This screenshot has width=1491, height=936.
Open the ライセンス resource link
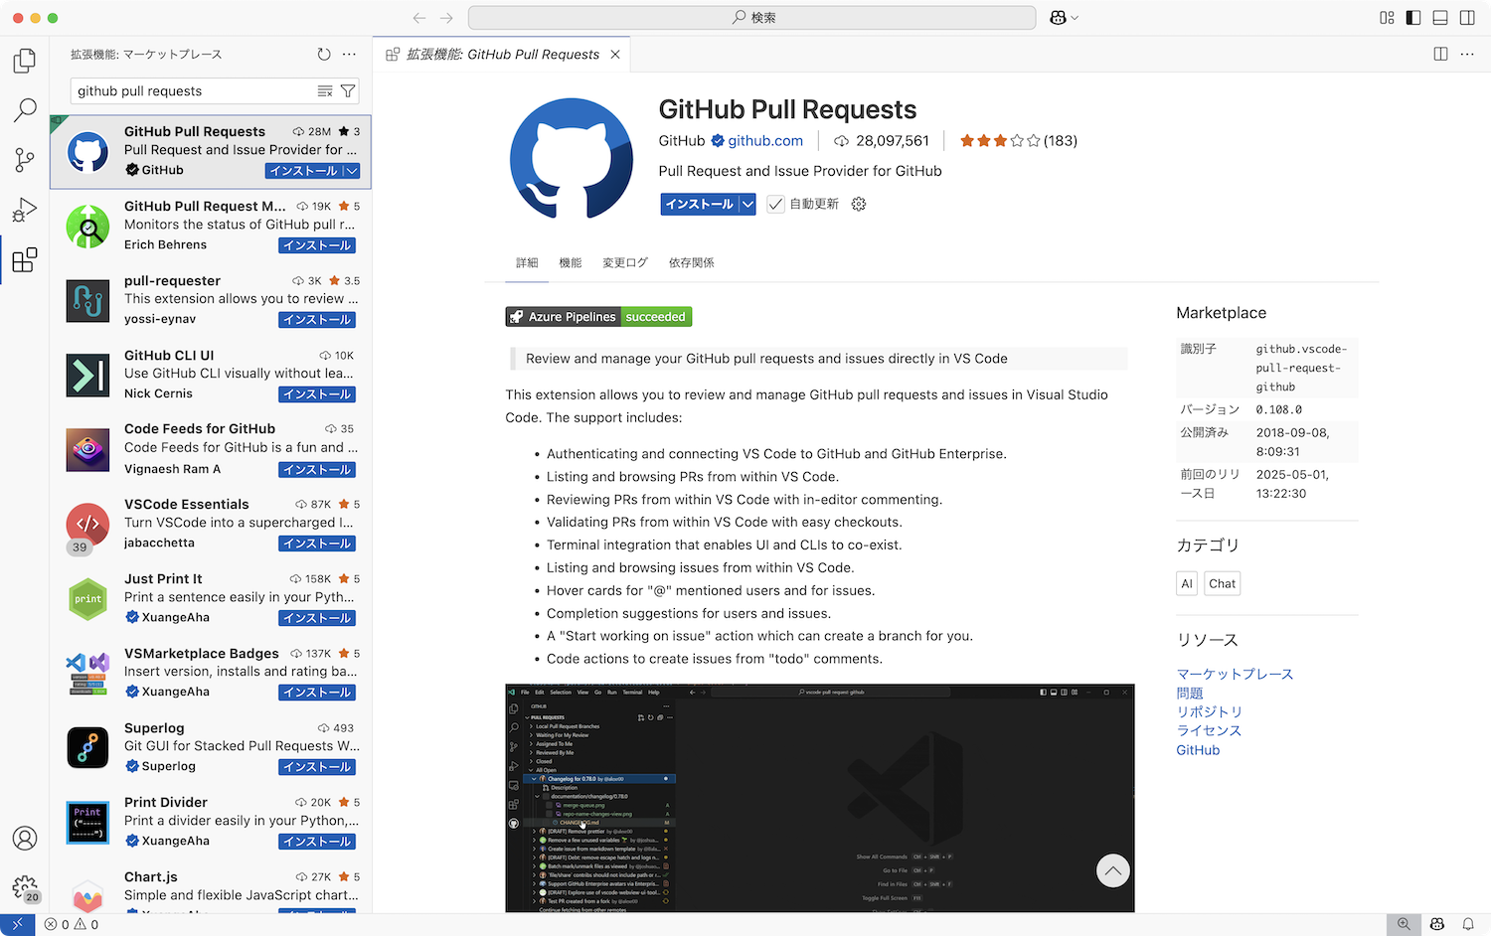pyautogui.click(x=1209, y=730)
